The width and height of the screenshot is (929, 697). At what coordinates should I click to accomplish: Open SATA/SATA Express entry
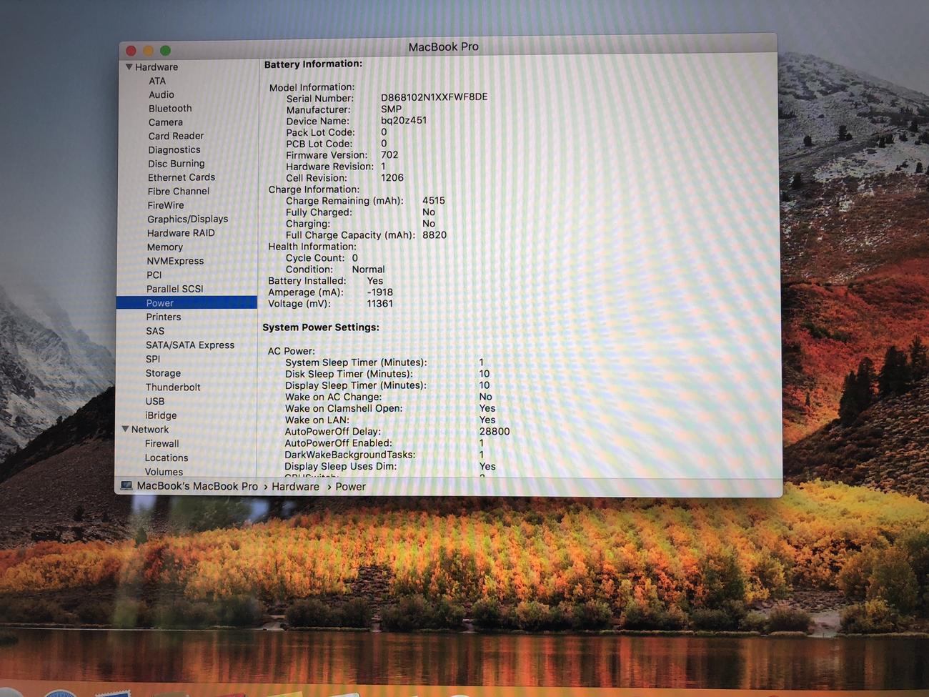[190, 345]
